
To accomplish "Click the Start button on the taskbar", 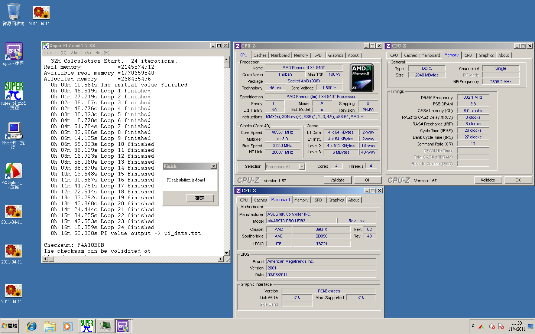I will [10, 326].
